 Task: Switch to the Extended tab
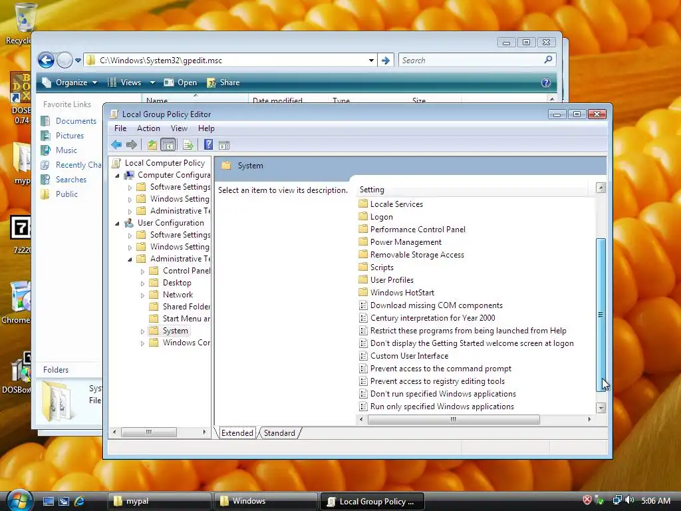(237, 432)
